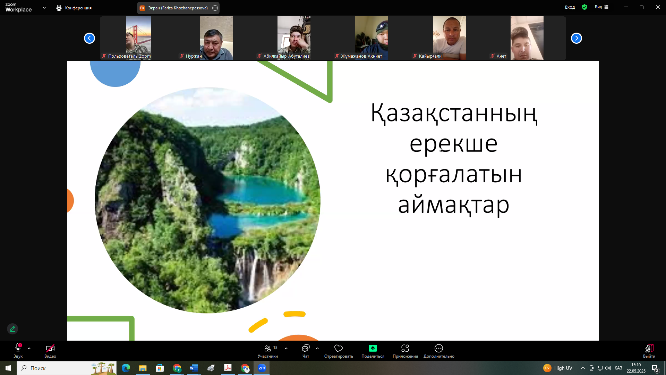Expand audio settings arrow beside microphone
This screenshot has width=666, height=375.
point(29,348)
